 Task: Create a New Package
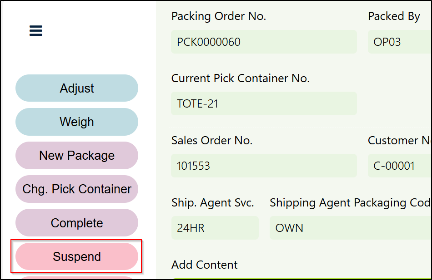(77, 155)
